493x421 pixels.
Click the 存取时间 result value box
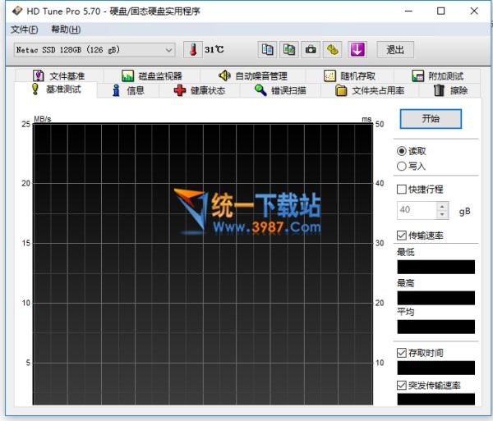click(436, 368)
